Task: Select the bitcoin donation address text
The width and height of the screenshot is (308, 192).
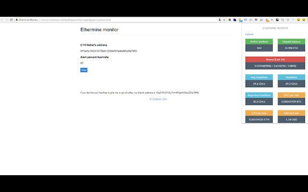Action: point(178,93)
